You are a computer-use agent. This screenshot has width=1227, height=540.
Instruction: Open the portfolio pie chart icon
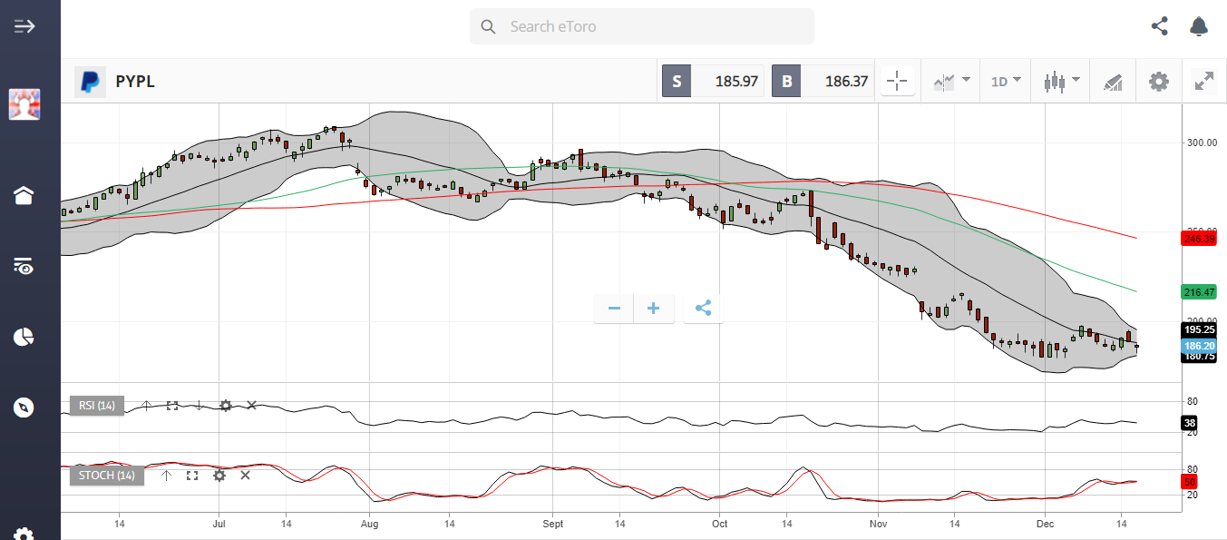[24, 338]
